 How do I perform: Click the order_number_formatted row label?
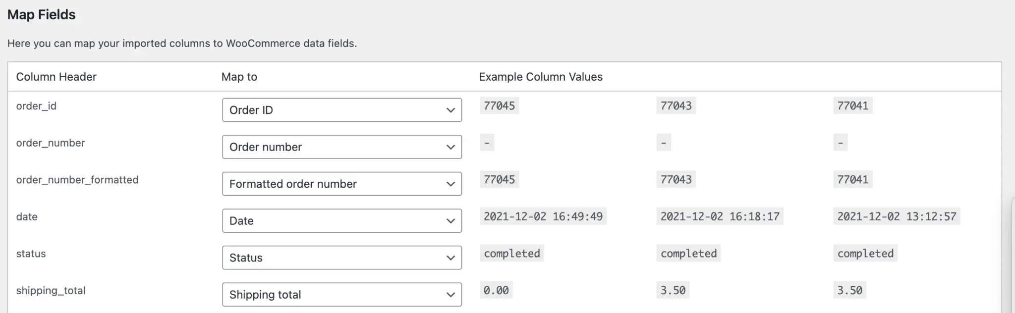tap(77, 180)
